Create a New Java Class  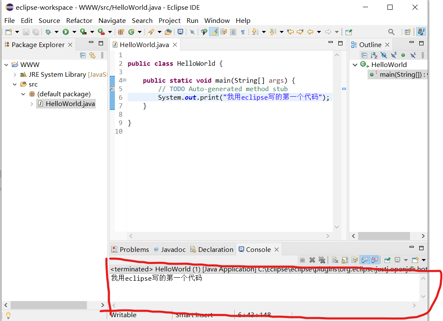131,32
